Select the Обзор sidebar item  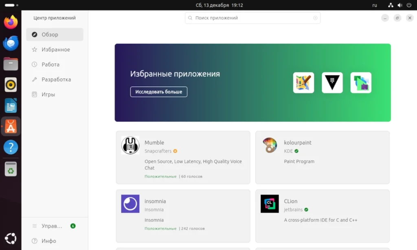tap(55, 35)
